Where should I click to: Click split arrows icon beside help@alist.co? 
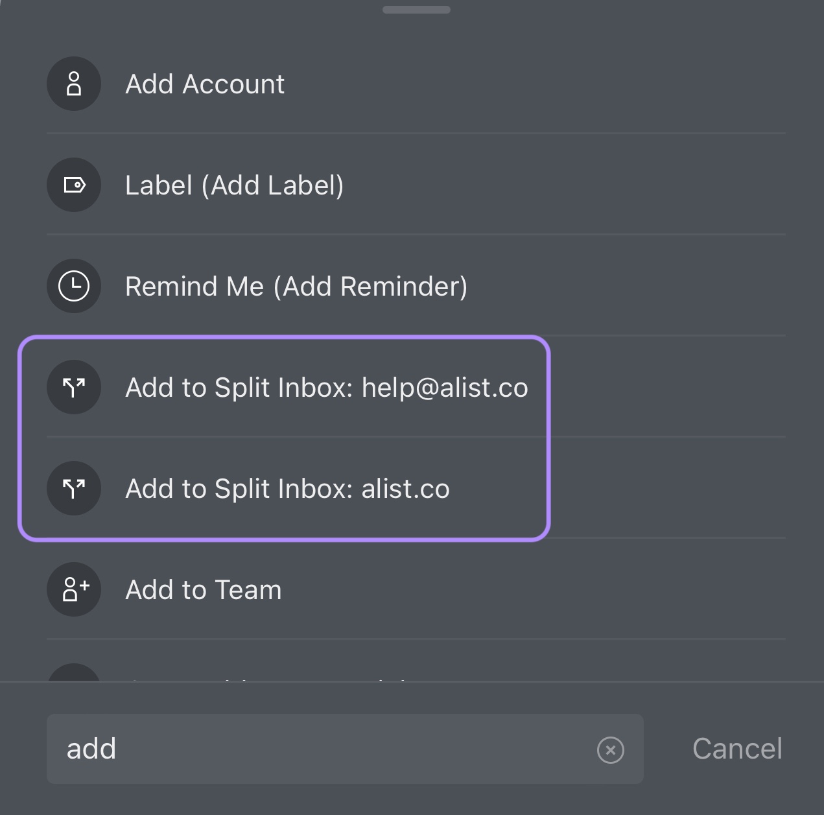[x=74, y=387]
